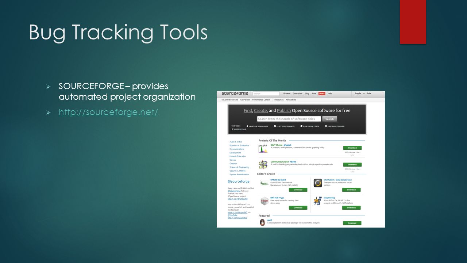
Task: Open the Communications category
Action: pos(237,149)
